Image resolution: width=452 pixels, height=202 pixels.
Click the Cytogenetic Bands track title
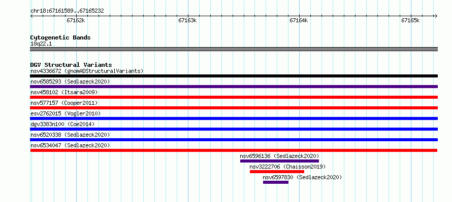pos(60,37)
